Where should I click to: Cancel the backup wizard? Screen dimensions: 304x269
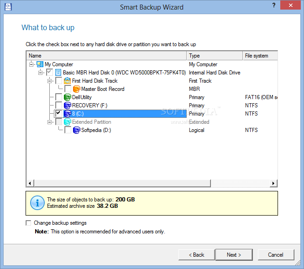[276, 255]
